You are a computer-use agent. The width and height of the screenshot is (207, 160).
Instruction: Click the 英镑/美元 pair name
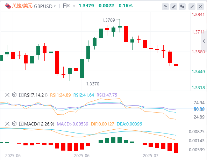pos(22,6)
